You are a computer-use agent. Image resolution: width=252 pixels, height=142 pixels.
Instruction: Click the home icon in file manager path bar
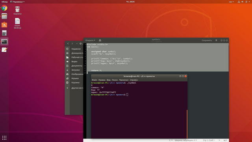point(80,43)
